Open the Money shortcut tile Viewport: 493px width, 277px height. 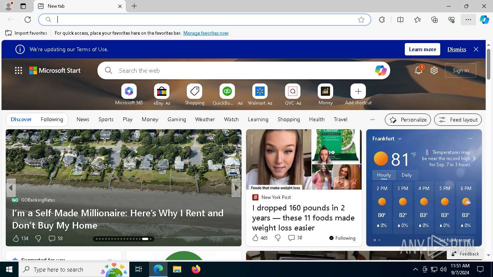(x=325, y=94)
